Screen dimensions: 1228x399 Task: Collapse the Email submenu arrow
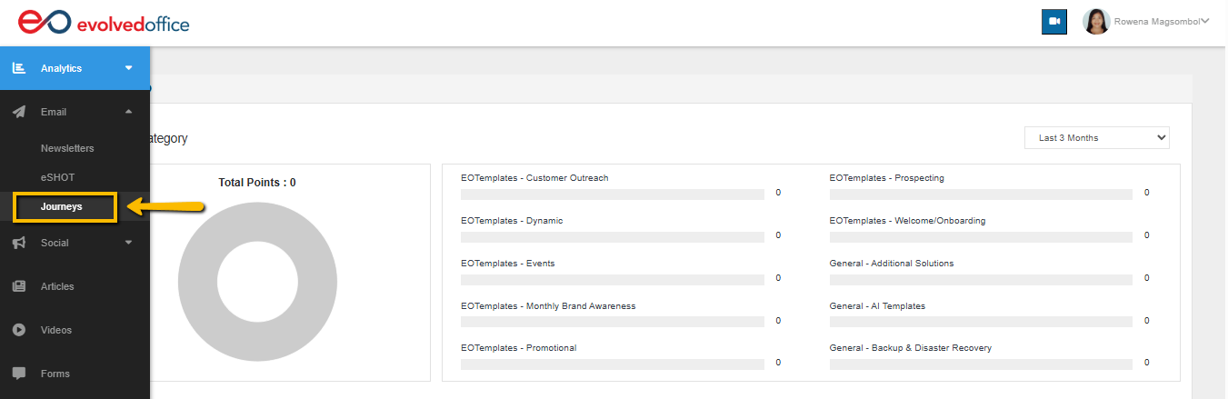129,112
